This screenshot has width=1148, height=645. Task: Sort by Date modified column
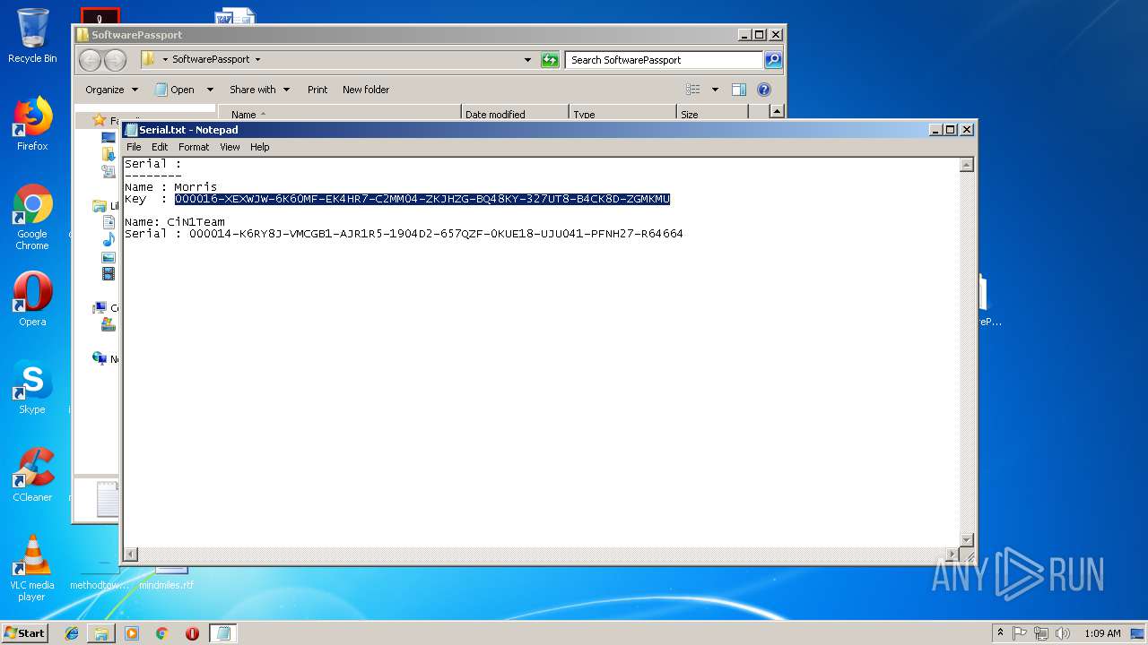(515, 114)
